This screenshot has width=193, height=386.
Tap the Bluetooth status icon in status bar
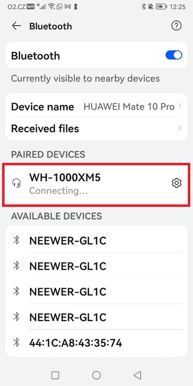pyautogui.click(x=143, y=6)
